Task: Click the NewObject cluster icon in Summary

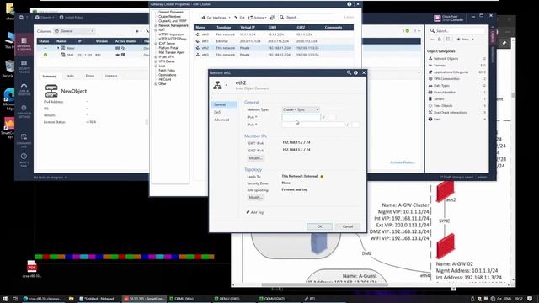Action: pyautogui.click(x=51, y=91)
